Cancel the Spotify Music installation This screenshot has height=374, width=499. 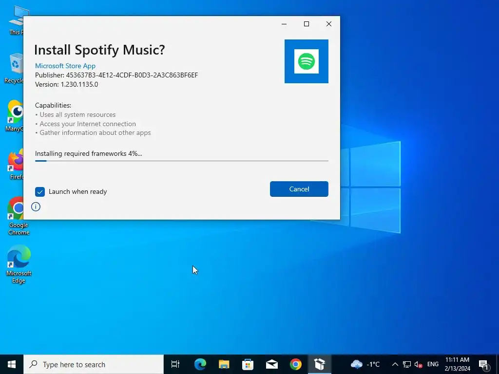[299, 189]
